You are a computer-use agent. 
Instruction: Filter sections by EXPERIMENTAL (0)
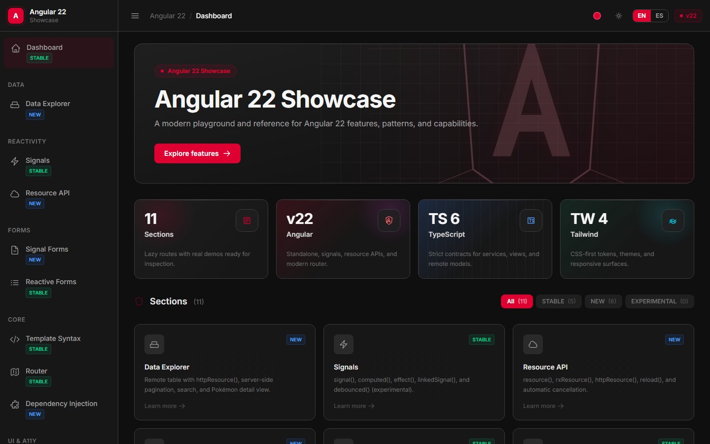660,301
